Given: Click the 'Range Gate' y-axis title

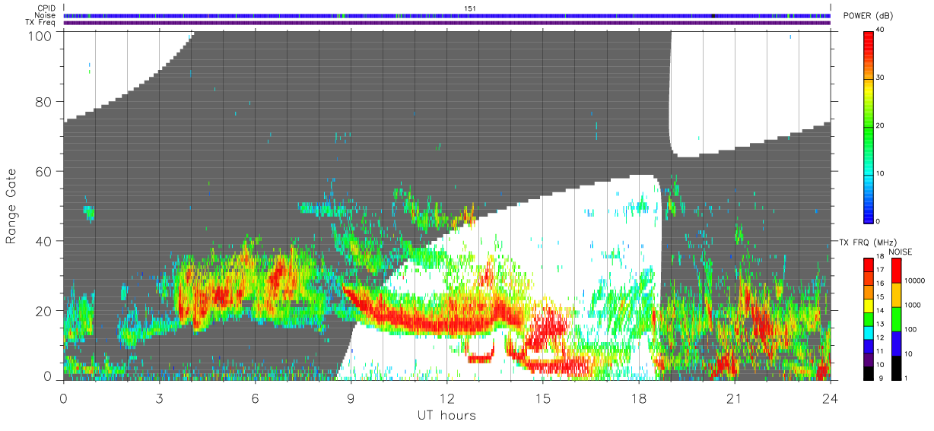Looking at the screenshot, I should pos(11,205).
